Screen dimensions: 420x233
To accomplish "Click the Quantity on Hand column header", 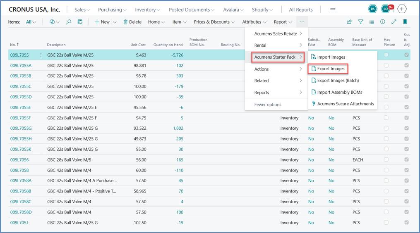I will tap(168, 45).
